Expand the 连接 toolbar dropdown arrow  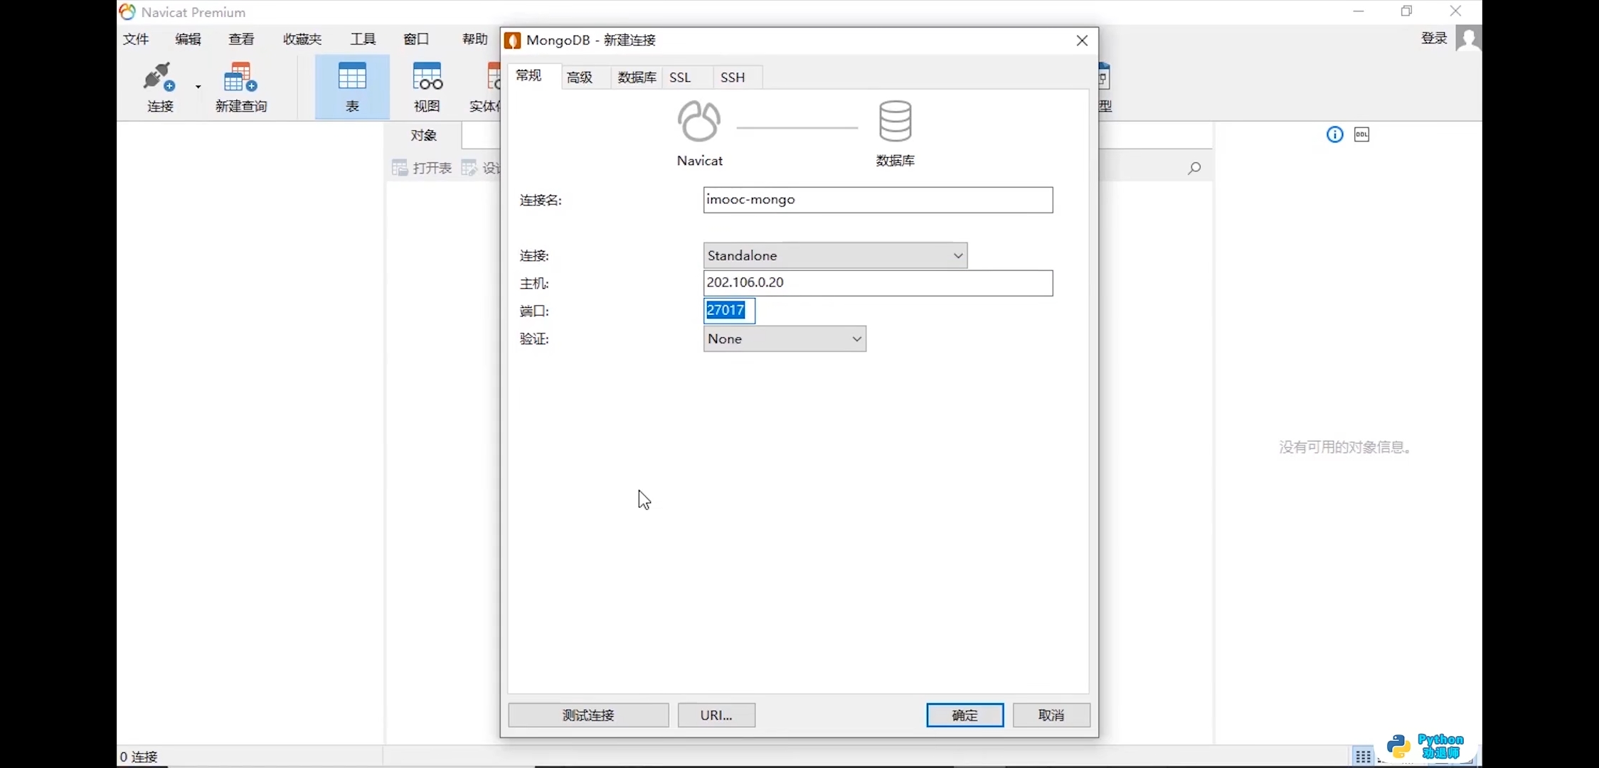point(198,87)
